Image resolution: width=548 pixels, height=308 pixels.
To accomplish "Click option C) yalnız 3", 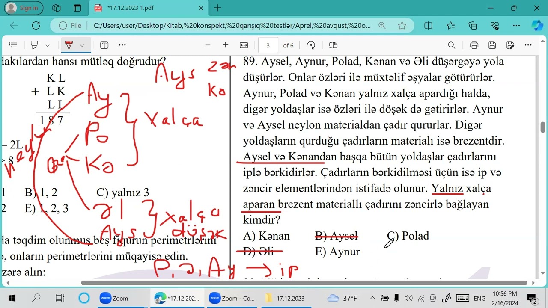I will tap(123, 193).
